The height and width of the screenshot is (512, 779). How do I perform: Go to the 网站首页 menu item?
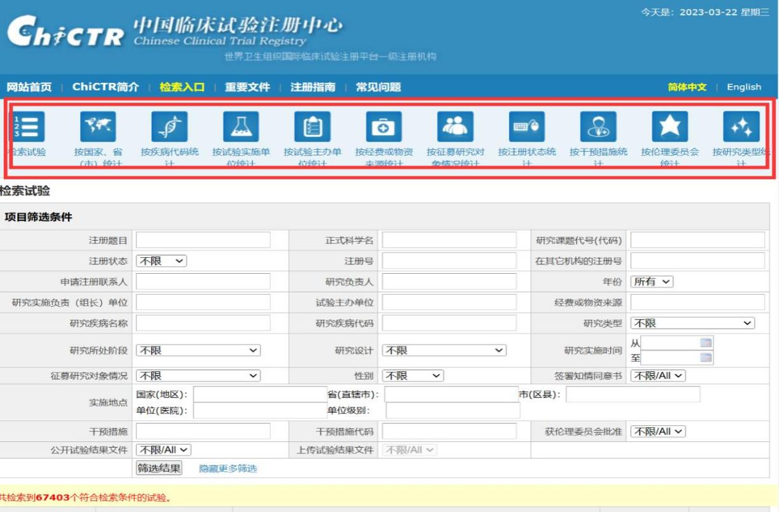coord(29,87)
